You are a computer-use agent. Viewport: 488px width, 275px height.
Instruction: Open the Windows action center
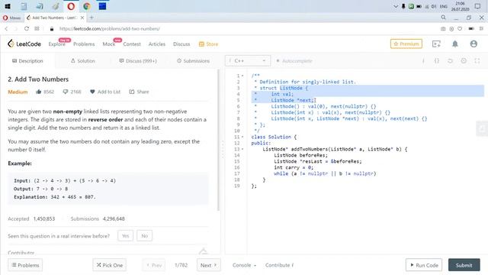pyautogui.click(x=477, y=6)
